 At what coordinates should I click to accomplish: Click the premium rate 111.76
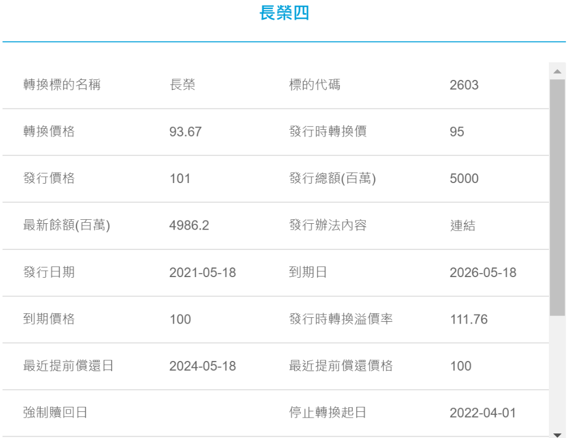click(469, 320)
